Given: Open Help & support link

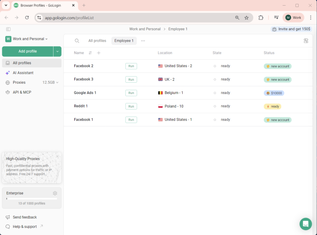Looking at the screenshot, I should pyautogui.click(x=24, y=227).
